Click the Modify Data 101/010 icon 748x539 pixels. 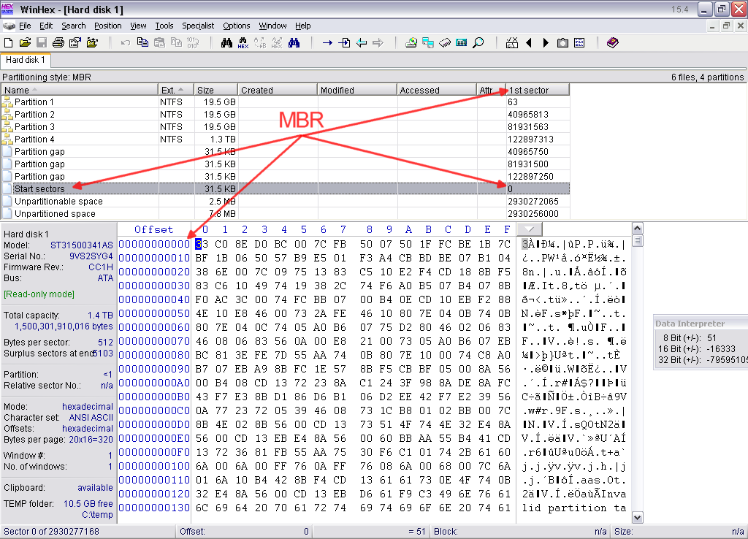click(x=193, y=43)
